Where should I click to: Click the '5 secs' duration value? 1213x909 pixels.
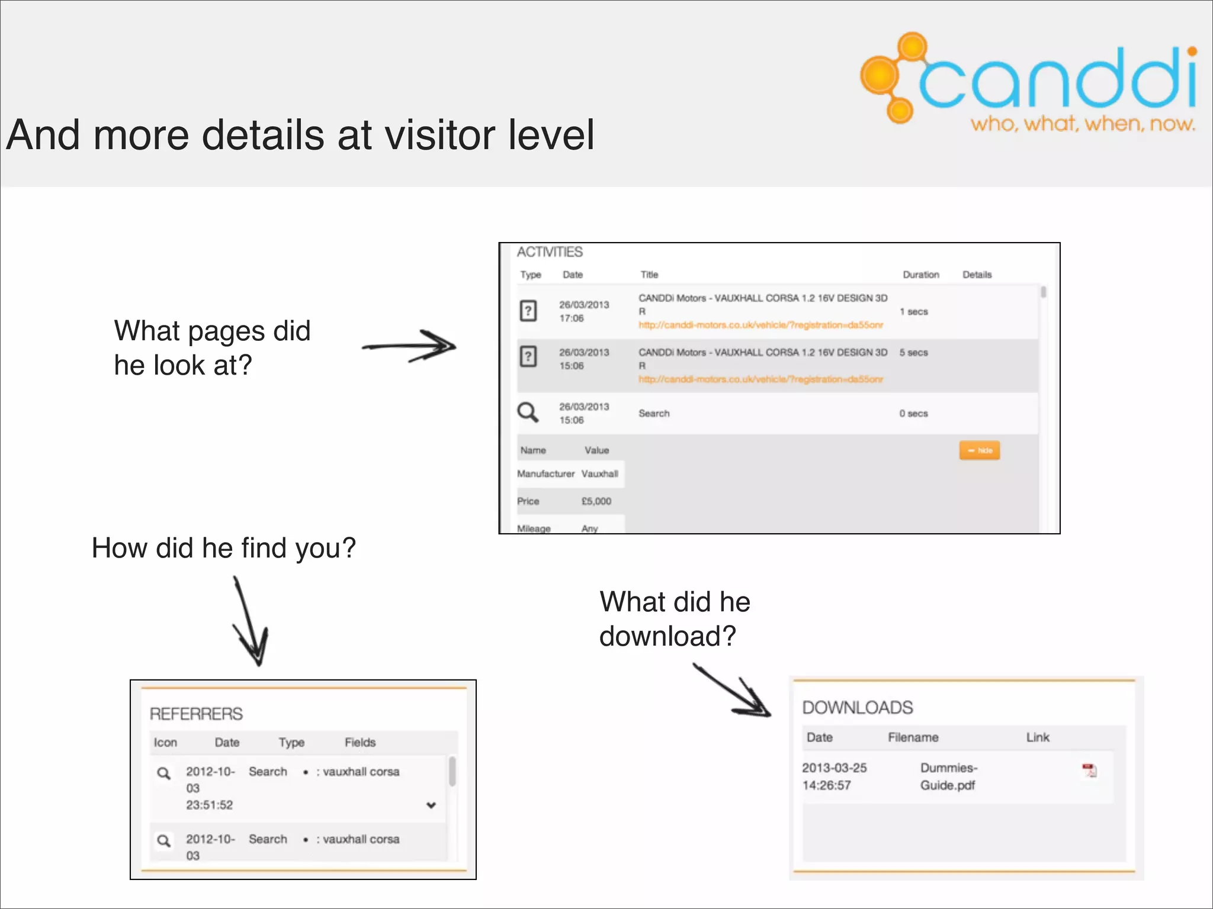point(914,352)
